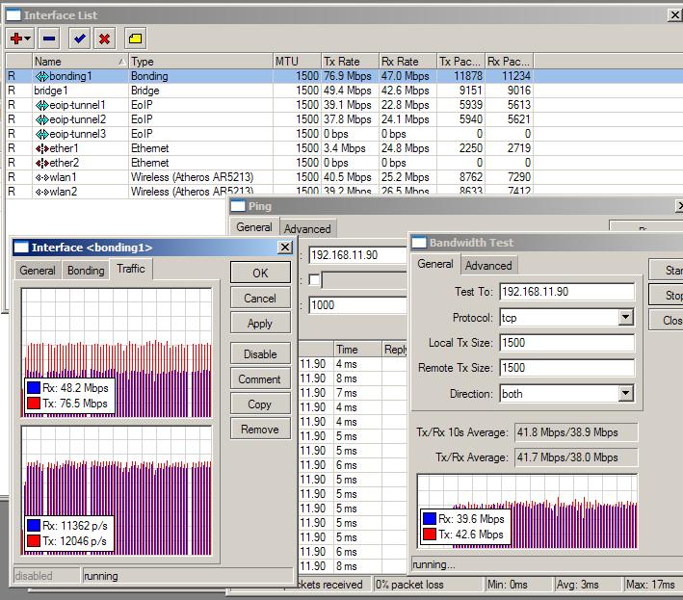Open the Advanced tab in Ping window
This screenshot has height=600, width=683.
point(307,228)
